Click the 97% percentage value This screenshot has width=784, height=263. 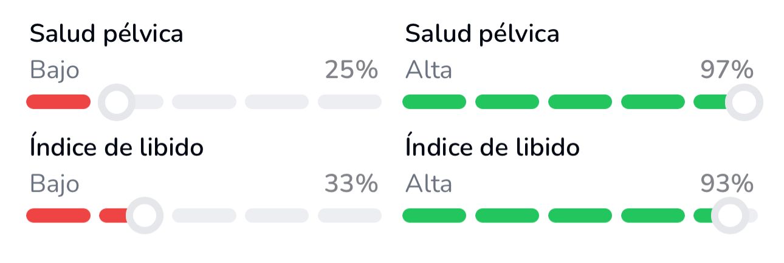[727, 71]
